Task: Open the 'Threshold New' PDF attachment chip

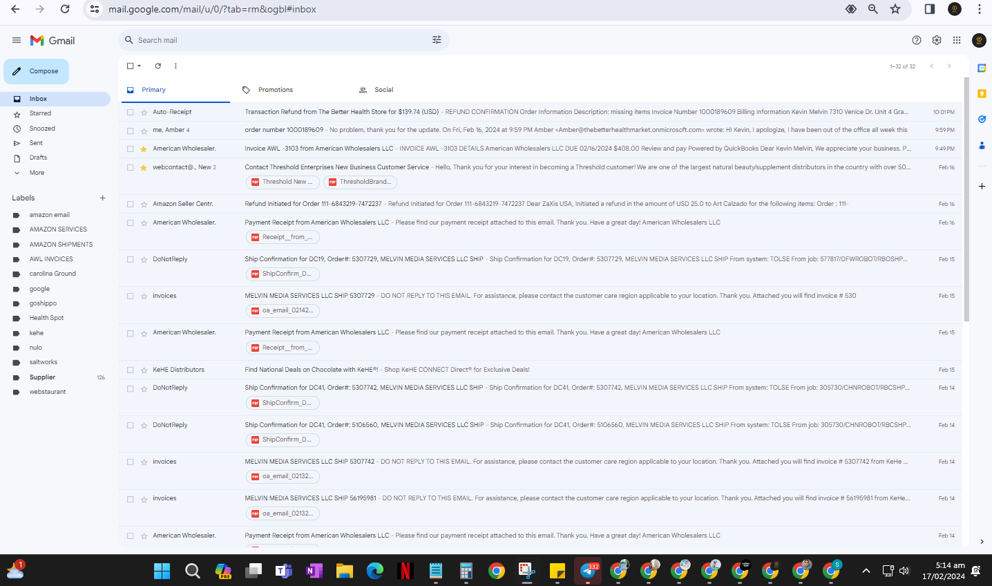Action: coord(283,182)
